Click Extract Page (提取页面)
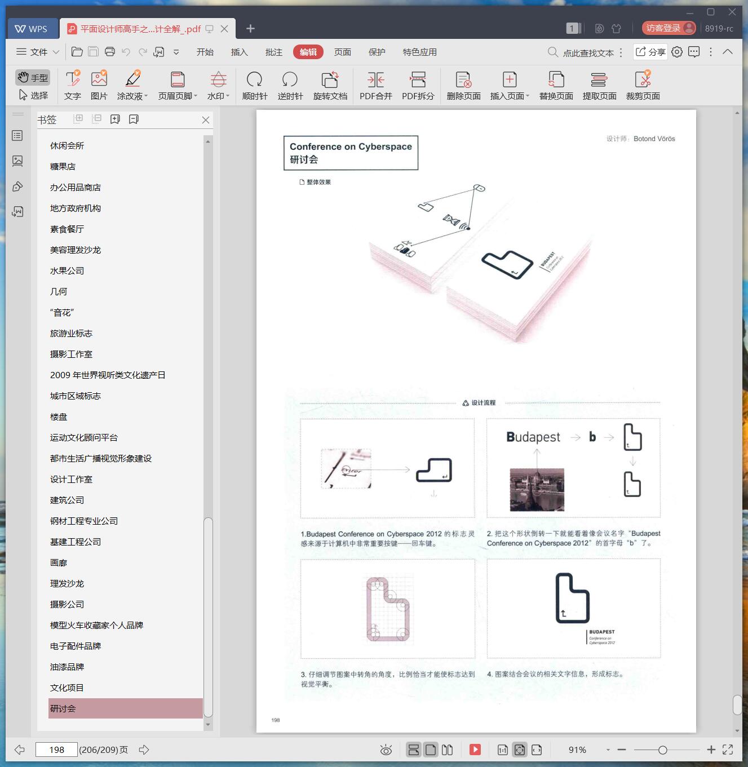This screenshot has height=767, width=748. [599, 86]
